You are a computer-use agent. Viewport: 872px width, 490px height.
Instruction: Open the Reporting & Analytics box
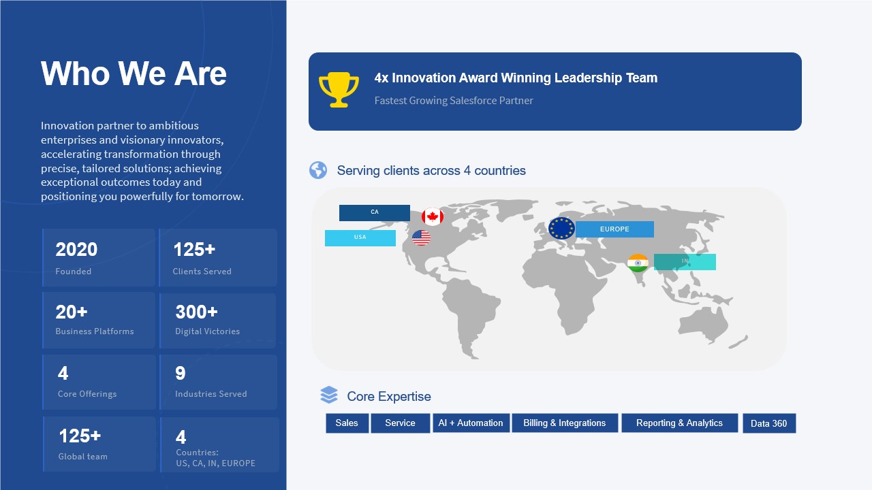point(679,423)
